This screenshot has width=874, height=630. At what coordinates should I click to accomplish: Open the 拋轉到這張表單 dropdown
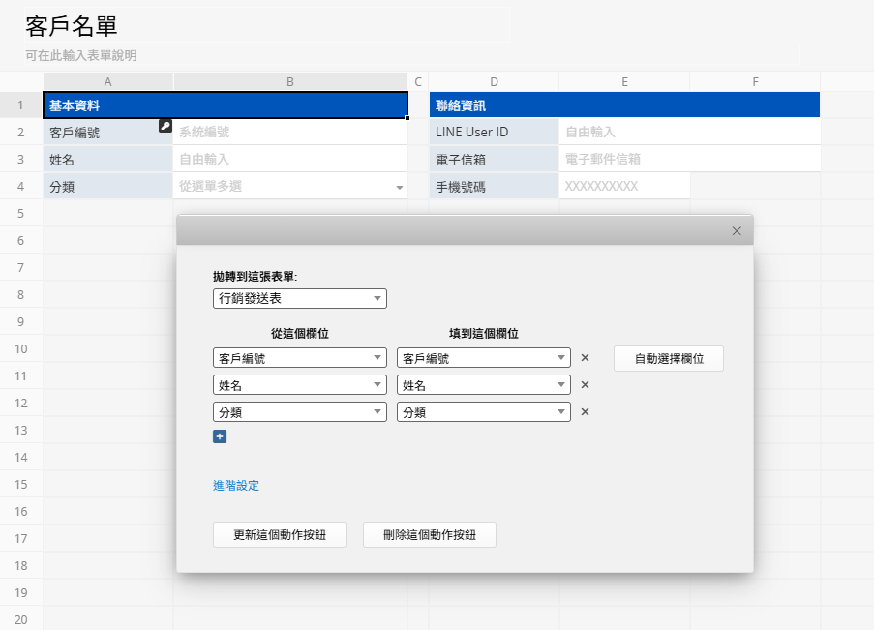299,299
